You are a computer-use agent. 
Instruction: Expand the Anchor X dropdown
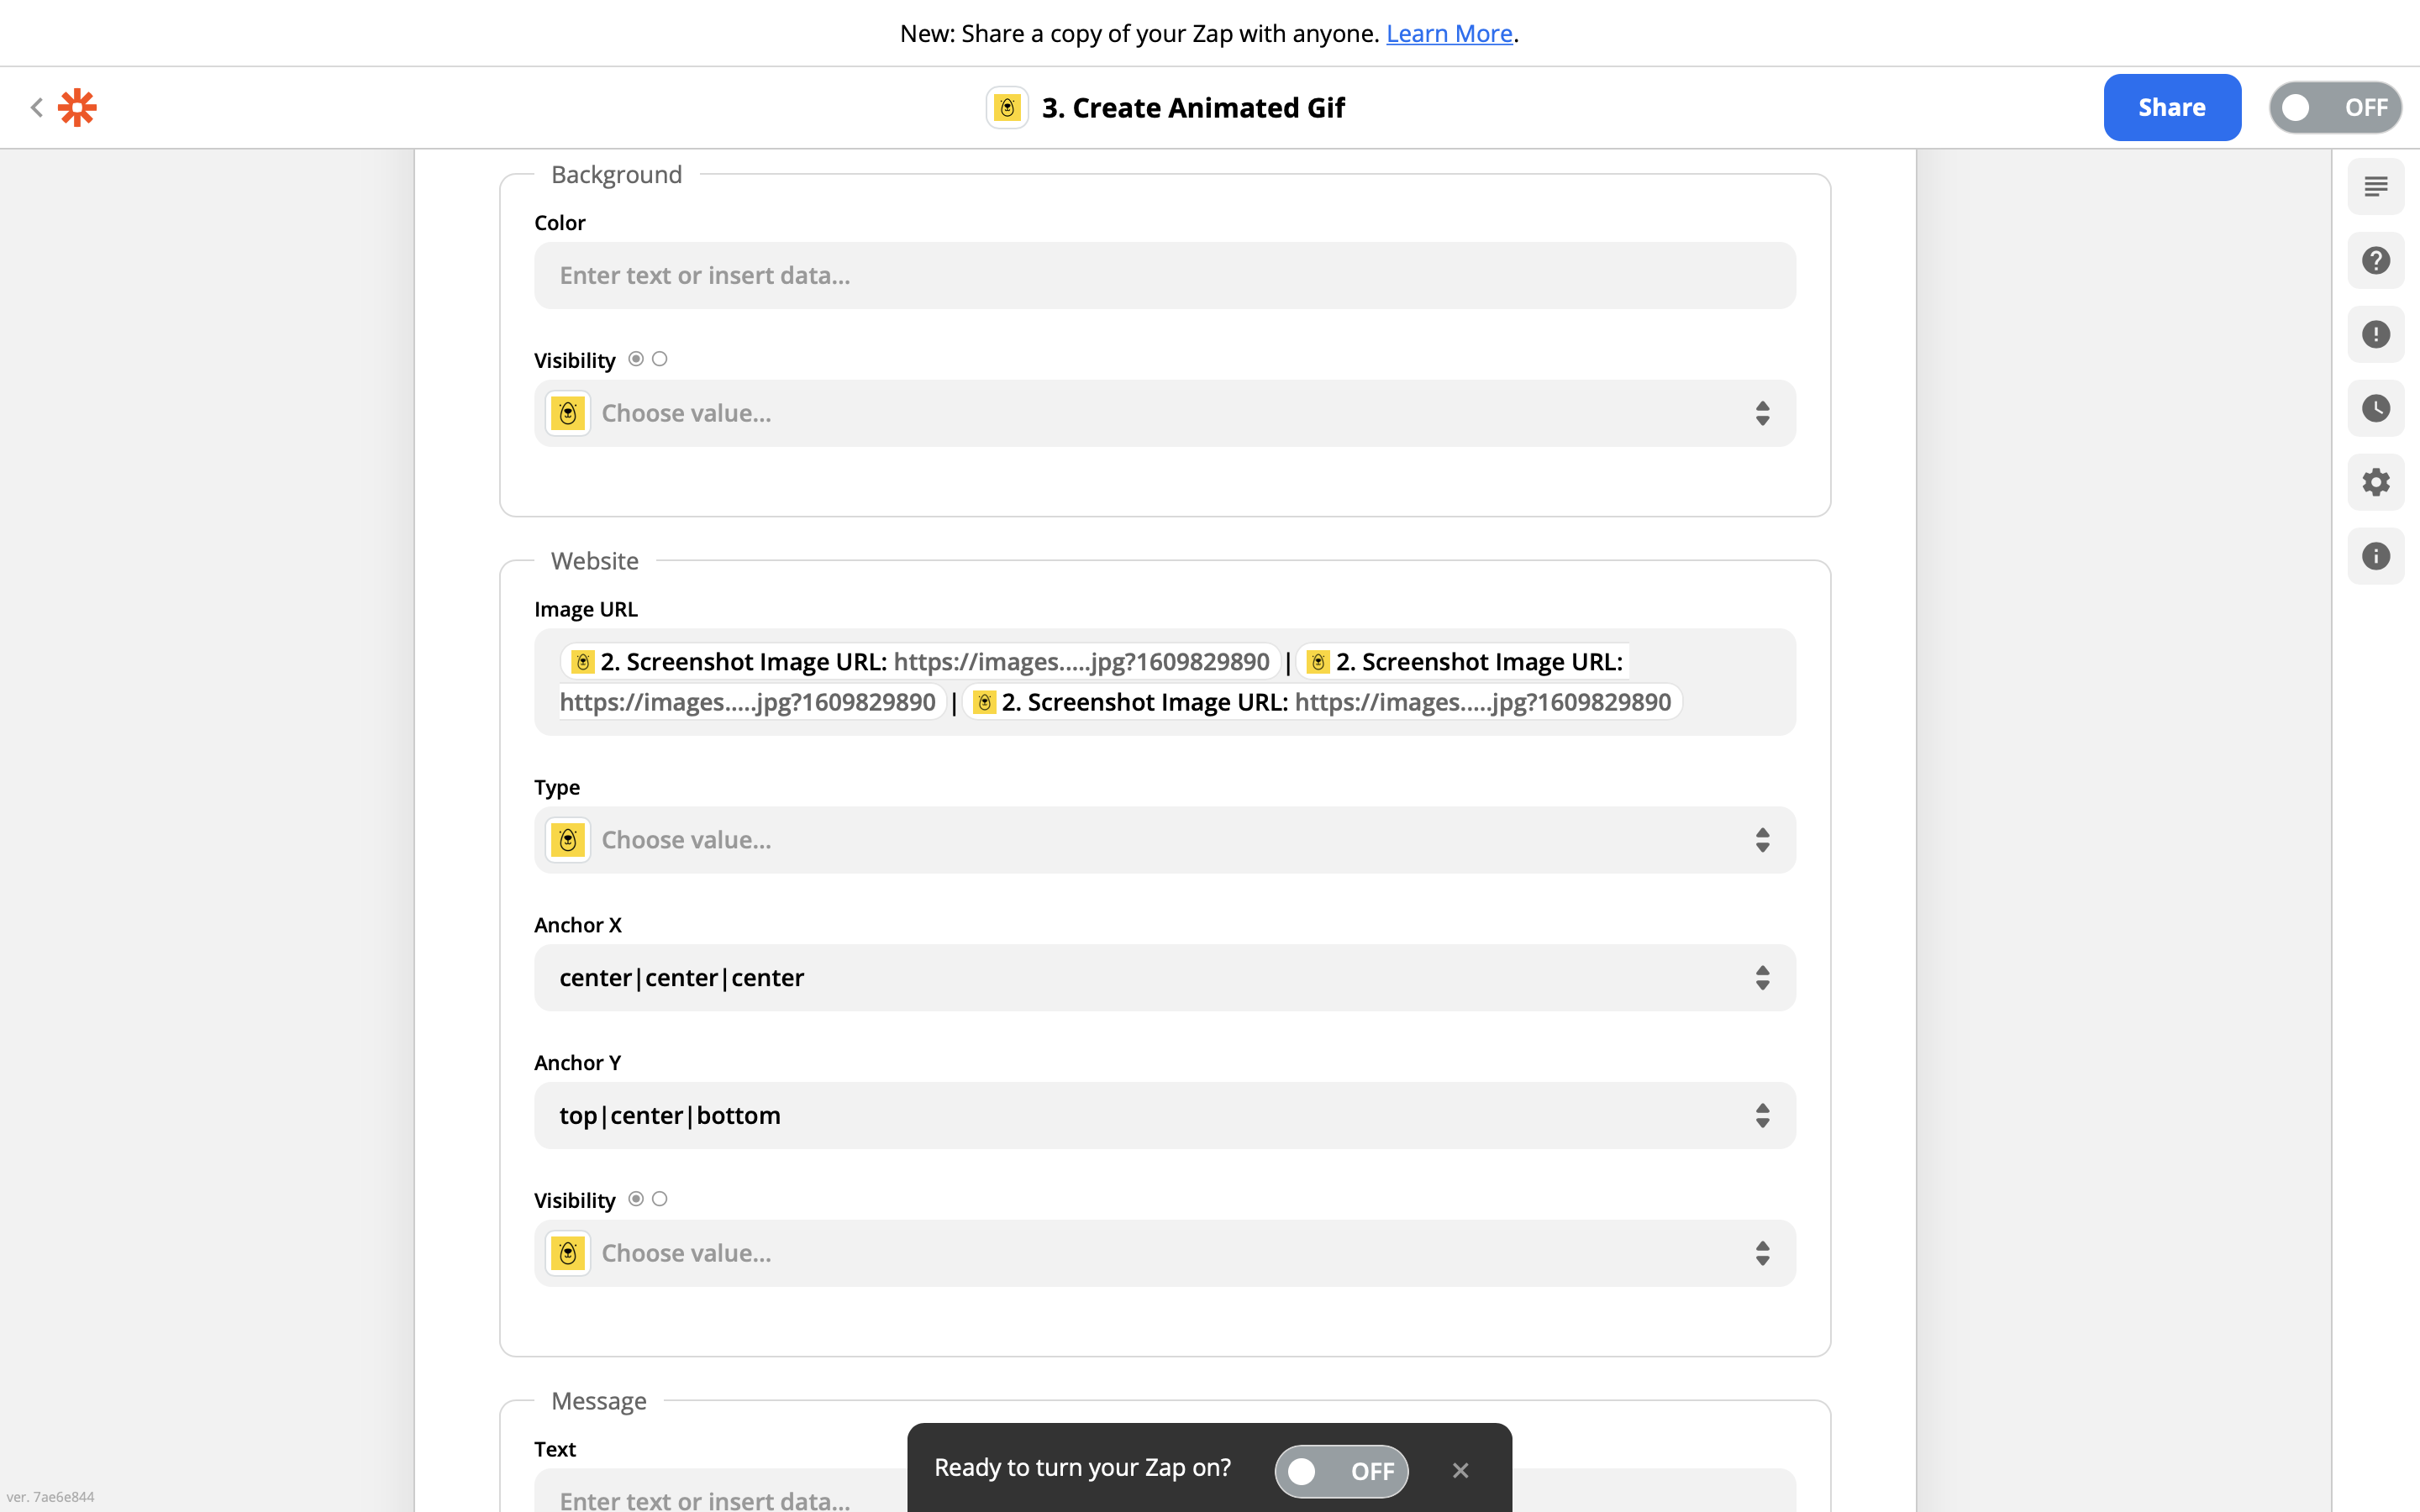click(x=1164, y=978)
